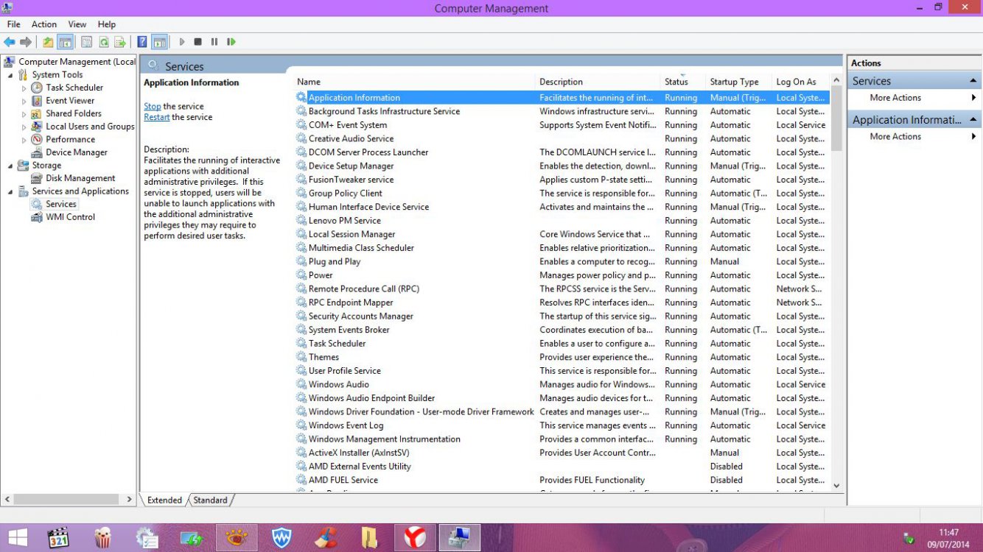Image resolution: width=983 pixels, height=552 pixels.
Task: Collapse Services and Applications tree node
Action: [x=10, y=191]
